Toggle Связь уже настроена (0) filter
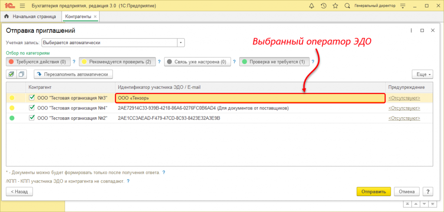 pyautogui.click(x=197, y=61)
